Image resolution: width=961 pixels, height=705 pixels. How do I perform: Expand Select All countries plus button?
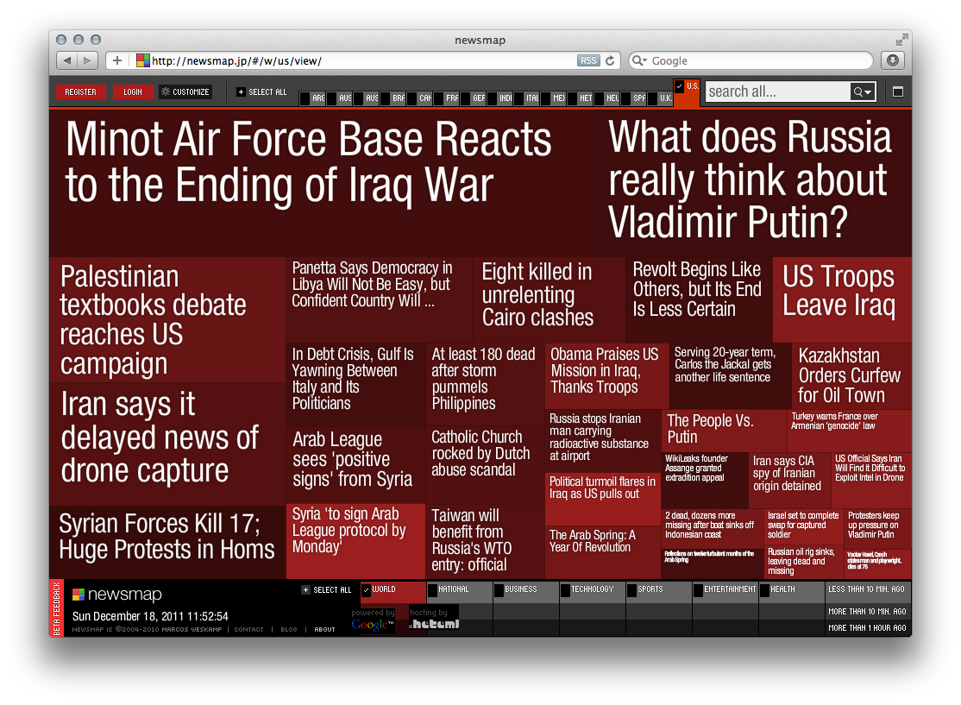(x=241, y=91)
